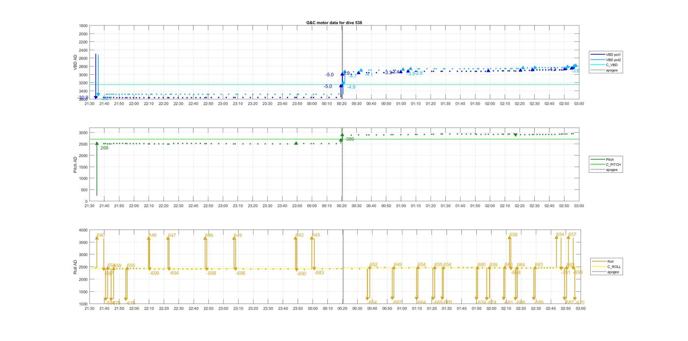Click "apogee" in the Roll legend
Screen dimensions: 688x341
click(x=613, y=272)
